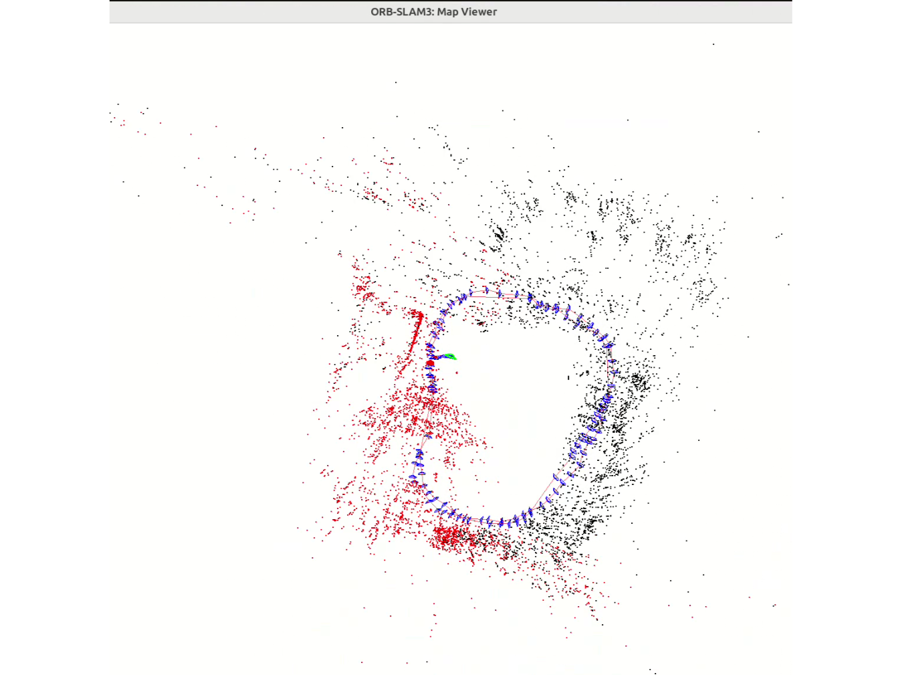The height and width of the screenshot is (675, 902).
Task: Click the dense black point cluster right of the trajectory
Action: click(x=639, y=382)
